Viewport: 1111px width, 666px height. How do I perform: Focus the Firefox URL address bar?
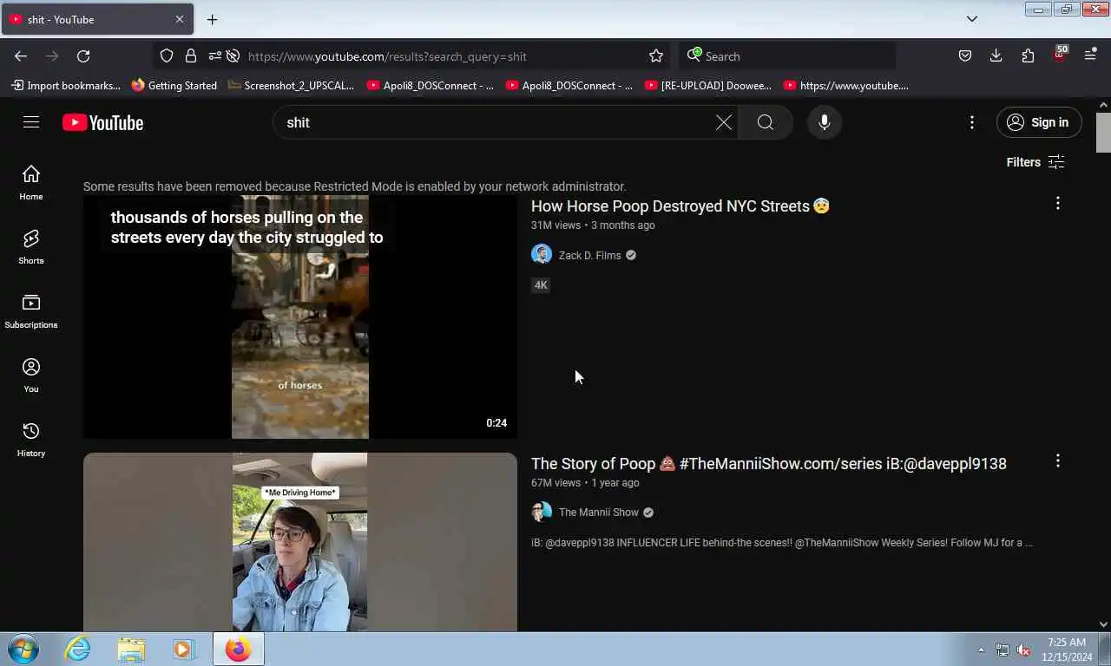(443, 56)
